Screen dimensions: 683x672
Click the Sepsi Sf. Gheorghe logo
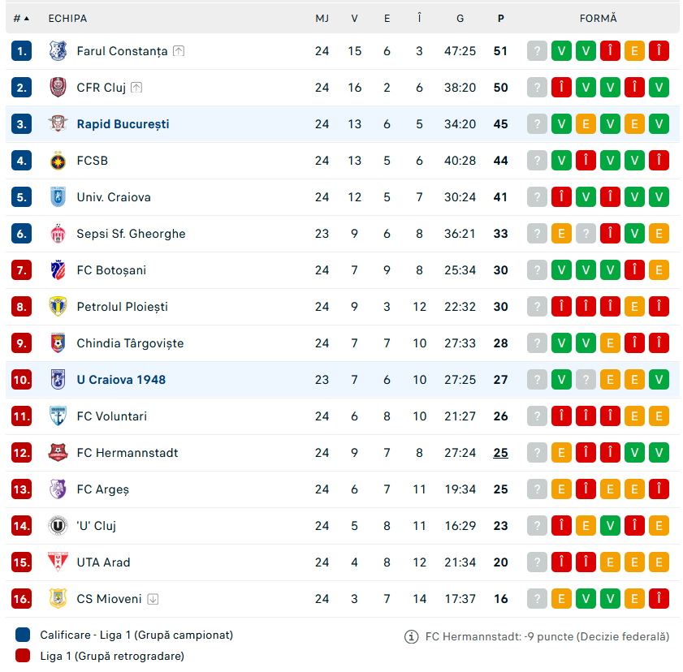coord(58,234)
